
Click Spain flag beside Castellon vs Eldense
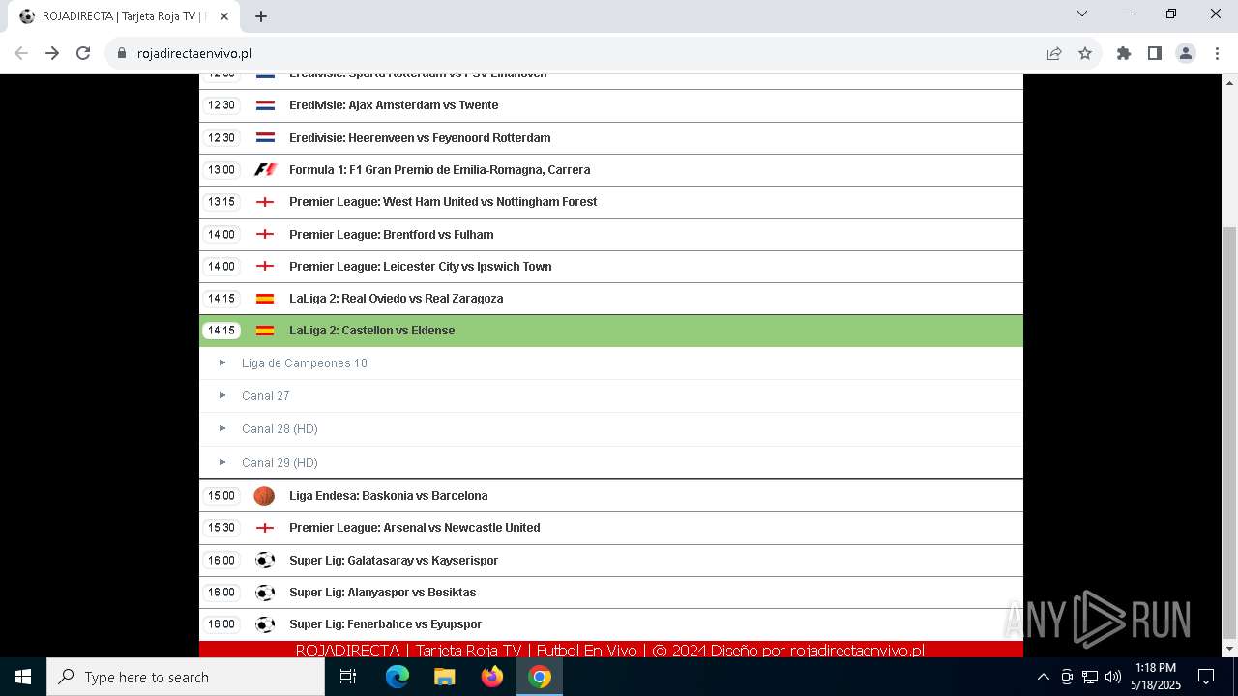point(265,331)
